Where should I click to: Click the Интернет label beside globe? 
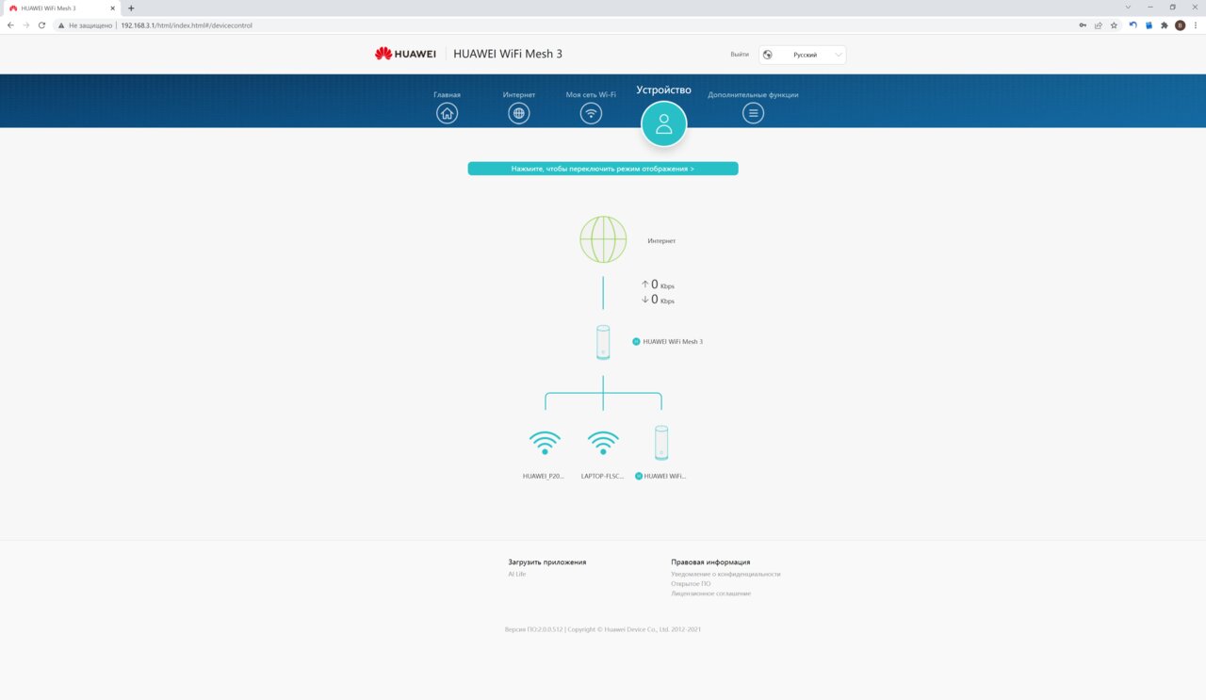click(661, 241)
